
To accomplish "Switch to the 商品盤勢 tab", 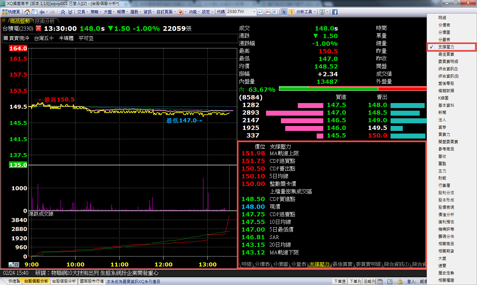I will coord(20,21).
